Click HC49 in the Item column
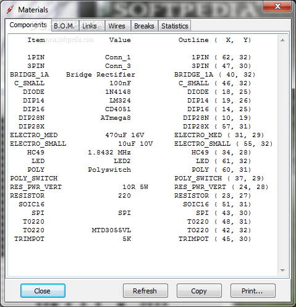The image size is (296, 307). pyautogui.click(x=36, y=153)
